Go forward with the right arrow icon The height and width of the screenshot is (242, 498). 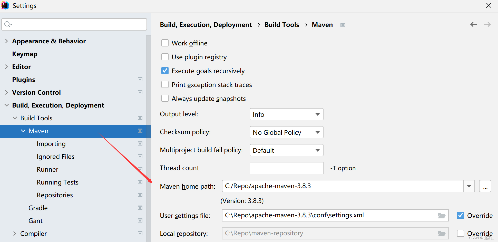click(x=487, y=24)
